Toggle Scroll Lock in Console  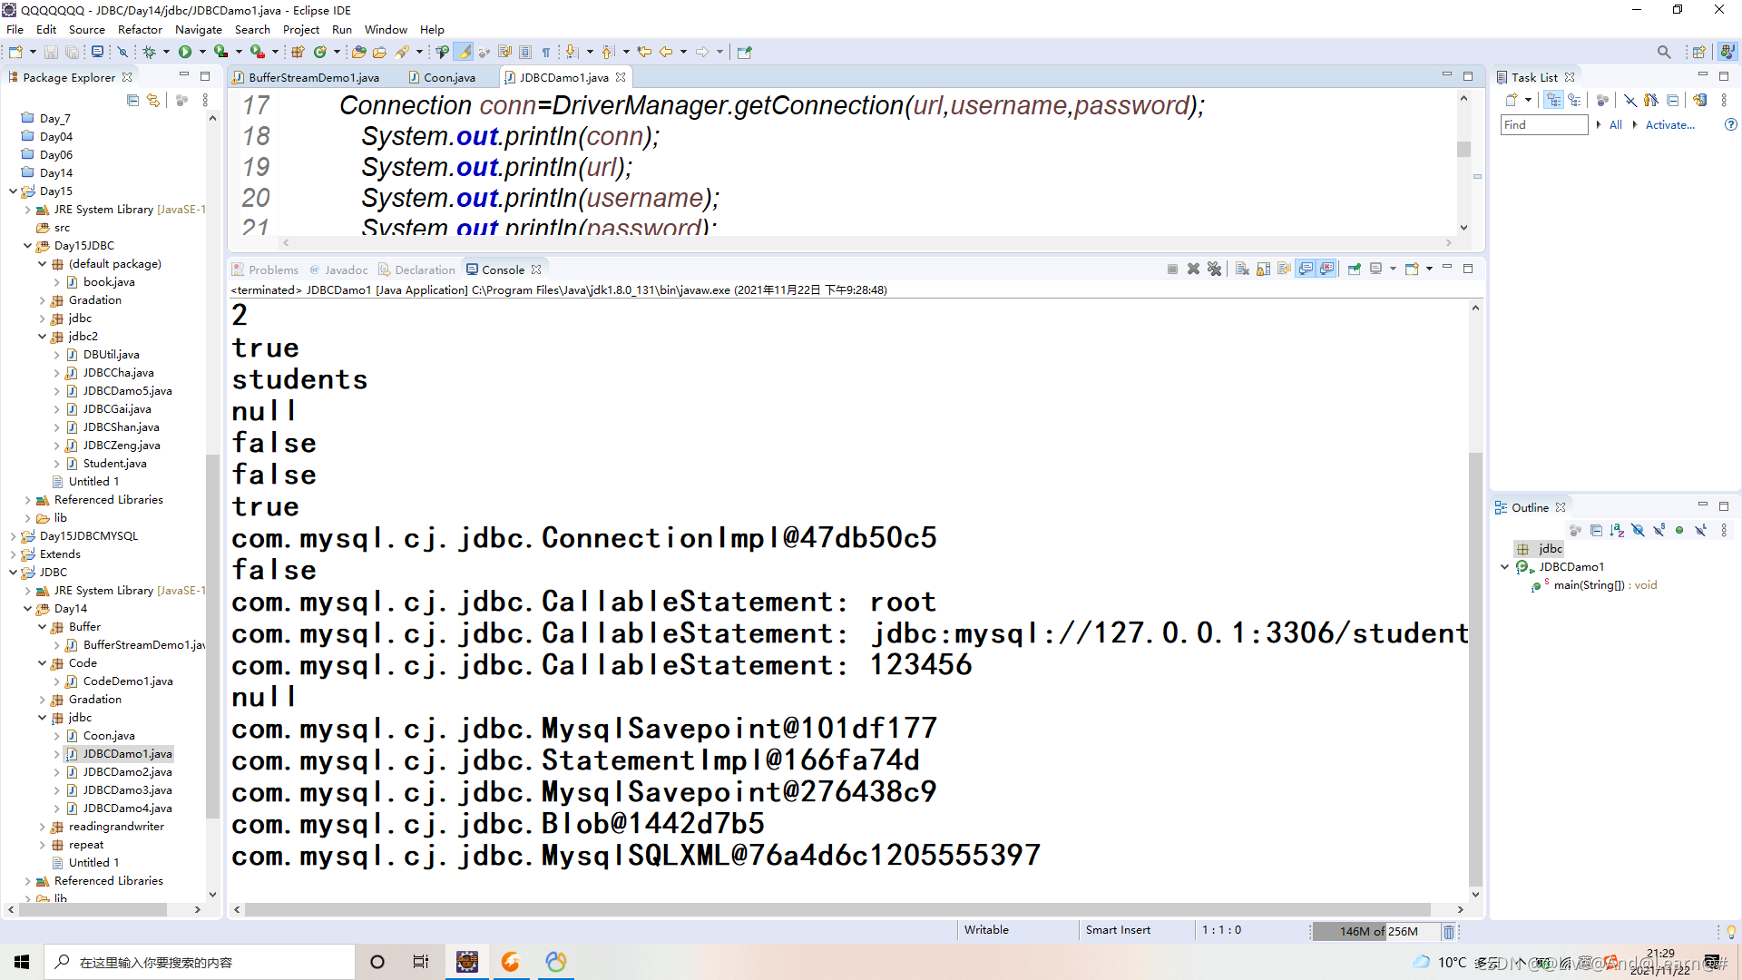point(1263,269)
